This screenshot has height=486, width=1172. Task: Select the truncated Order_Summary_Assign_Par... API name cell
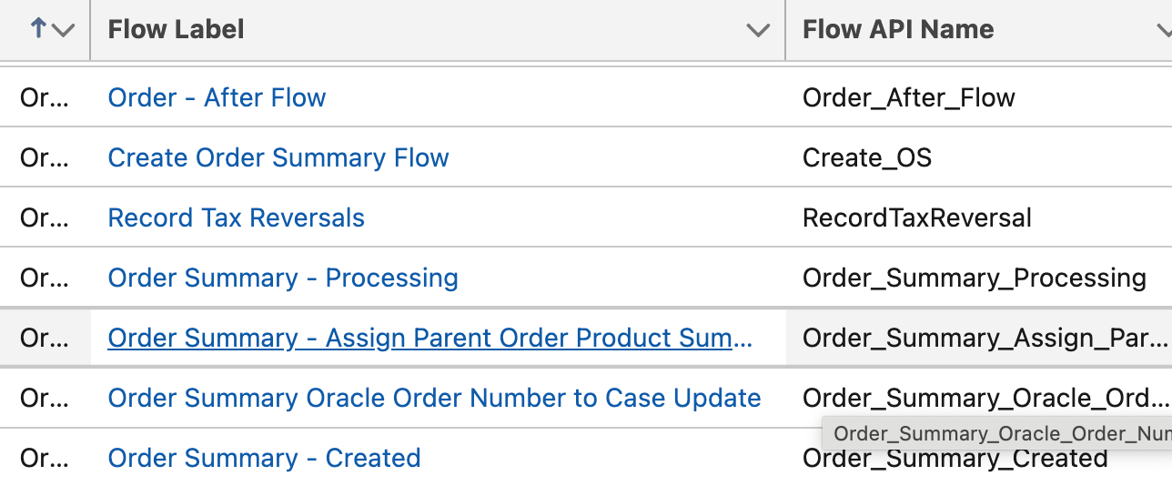pos(985,338)
